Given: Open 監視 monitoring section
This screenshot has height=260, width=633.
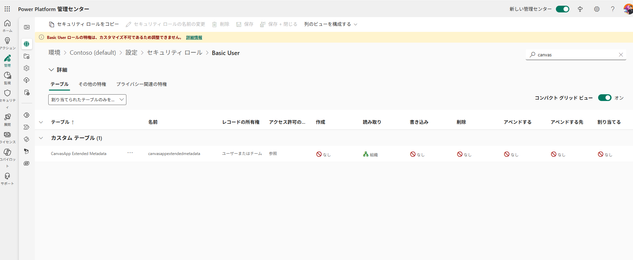Looking at the screenshot, I should tap(7, 78).
